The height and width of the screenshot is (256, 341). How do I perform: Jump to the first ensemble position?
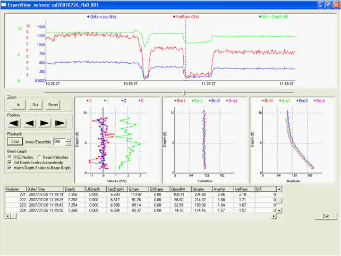tap(13, 123)
